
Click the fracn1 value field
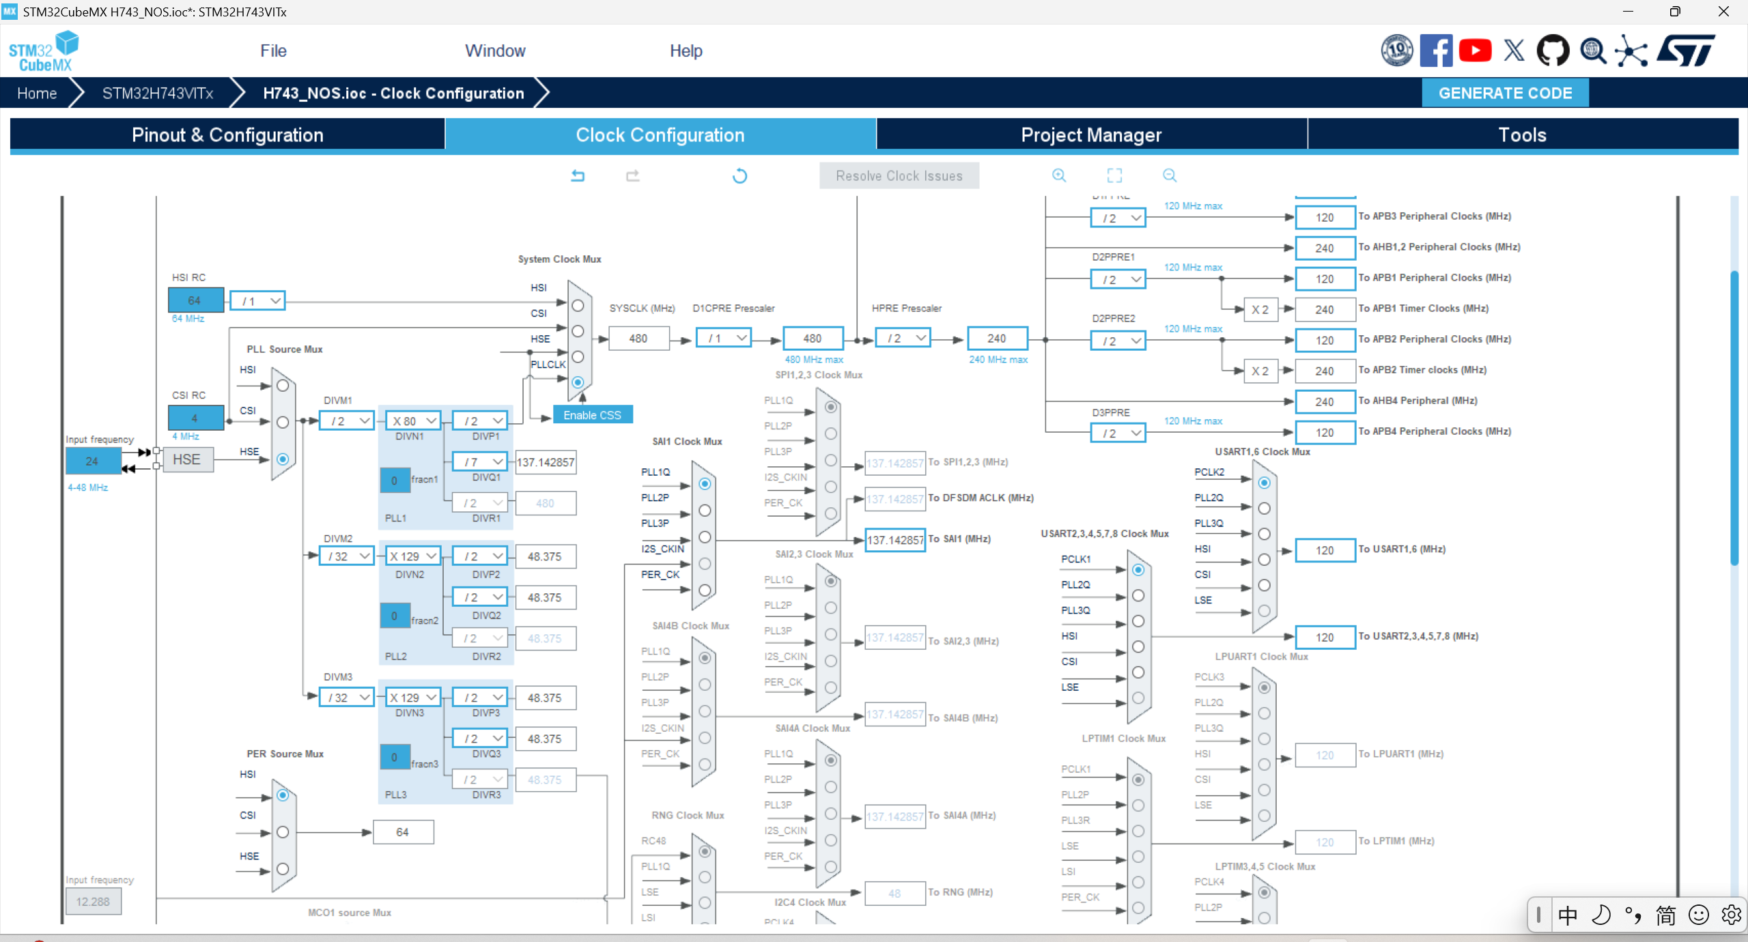[x=395, y=481]
